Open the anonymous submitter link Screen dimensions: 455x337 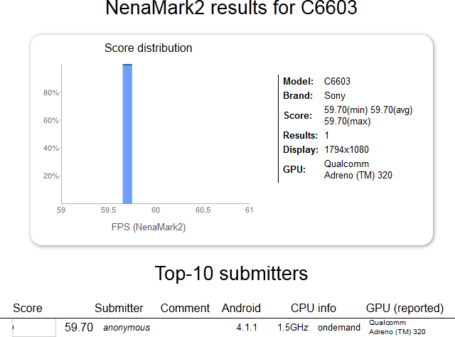coord(127,328)
